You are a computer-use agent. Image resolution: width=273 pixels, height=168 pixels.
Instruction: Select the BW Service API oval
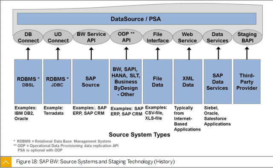pyautogui.click(x=91, y=37)
